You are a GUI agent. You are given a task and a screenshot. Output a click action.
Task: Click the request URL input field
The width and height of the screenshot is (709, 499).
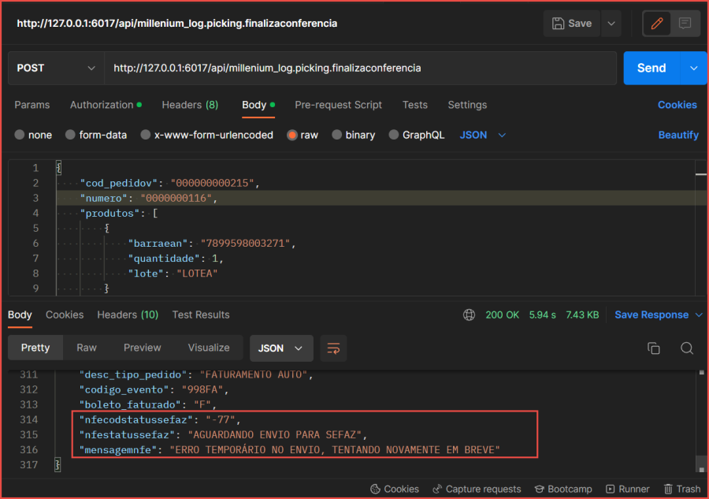pyautogui.click(x=360, y=69)
